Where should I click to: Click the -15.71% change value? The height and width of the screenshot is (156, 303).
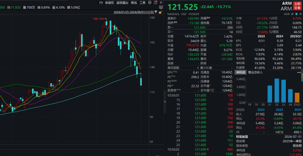click(224, 7)
